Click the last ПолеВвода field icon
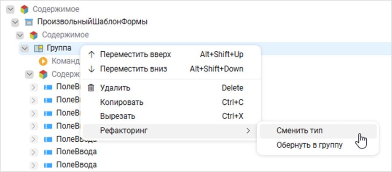This screenshot has width=392, height=172. pyautogui.click(x=47, y=164)
